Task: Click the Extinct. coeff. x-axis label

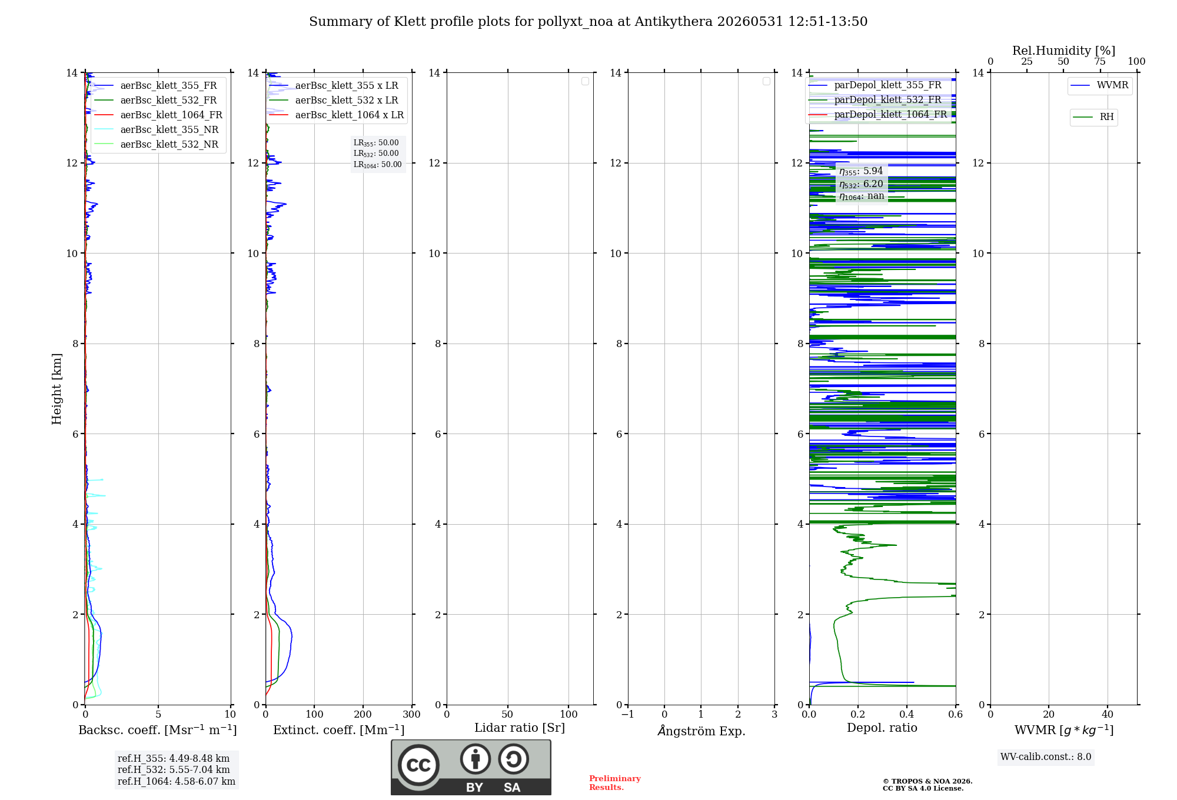Action: 339,730
